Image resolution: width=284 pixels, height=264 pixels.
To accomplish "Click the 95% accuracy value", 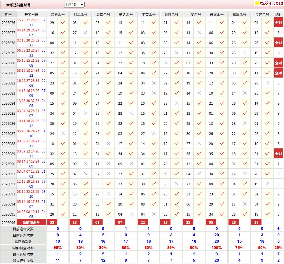I will point(57,248).
